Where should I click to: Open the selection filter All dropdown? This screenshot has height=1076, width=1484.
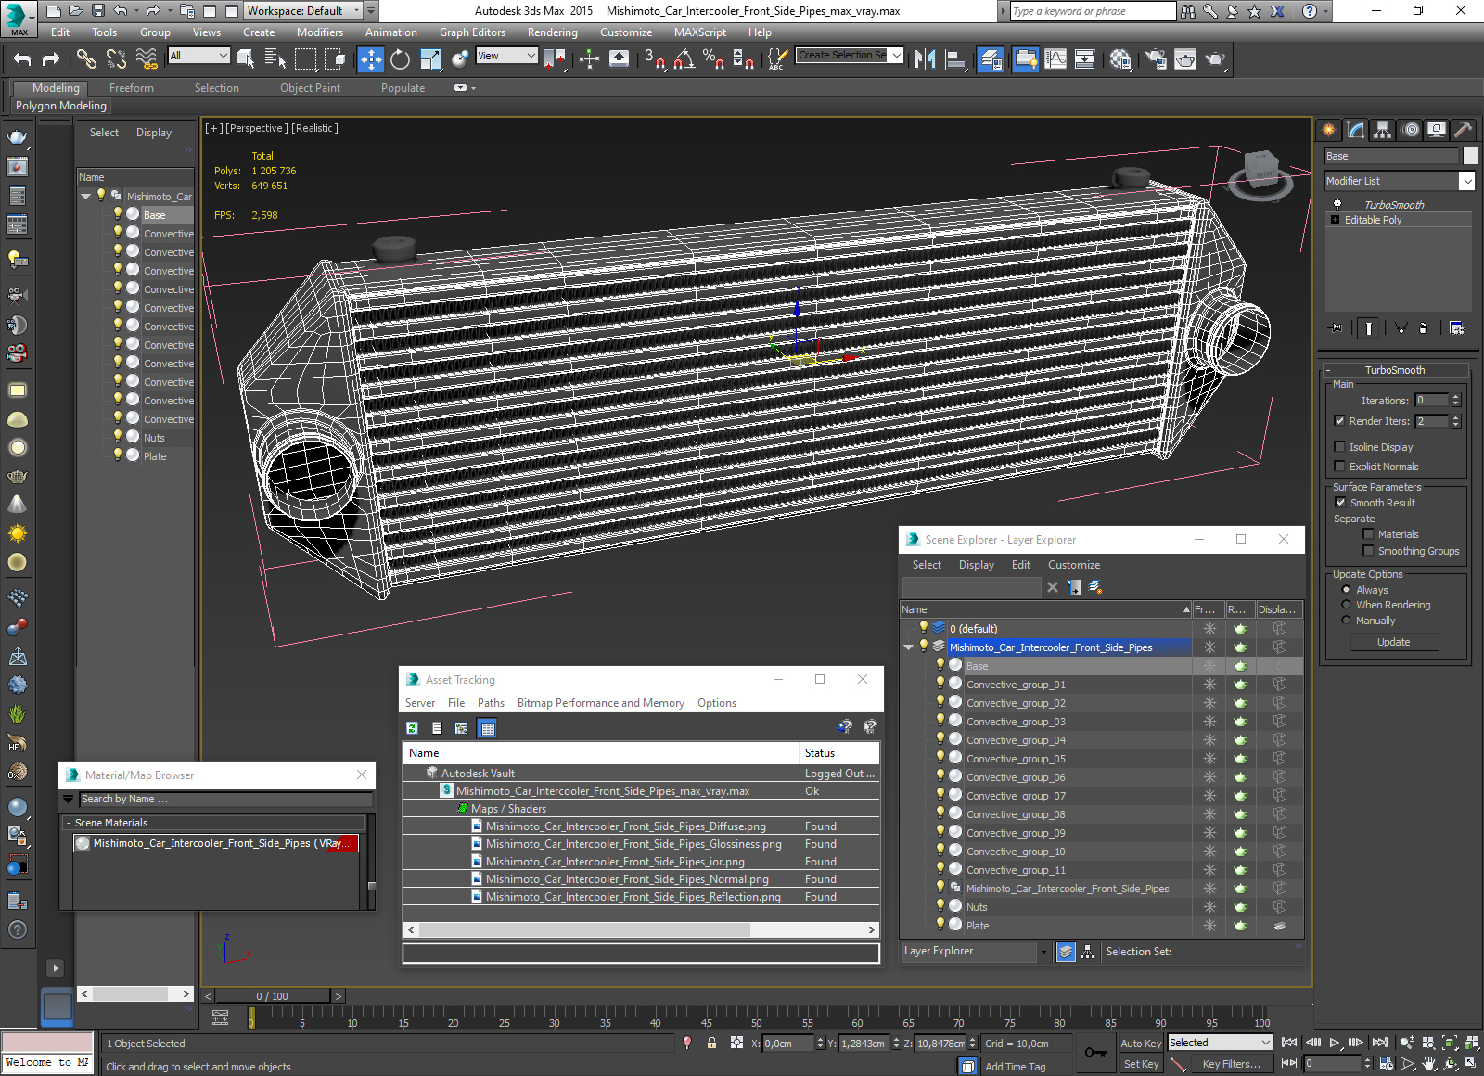point(198,56)
